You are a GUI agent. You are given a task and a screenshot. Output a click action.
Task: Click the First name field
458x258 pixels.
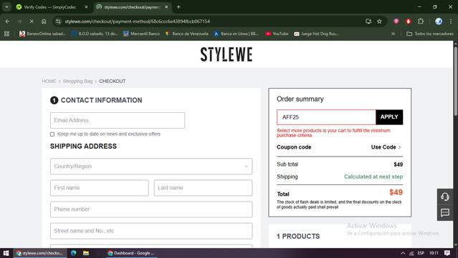tap(100, 188)
